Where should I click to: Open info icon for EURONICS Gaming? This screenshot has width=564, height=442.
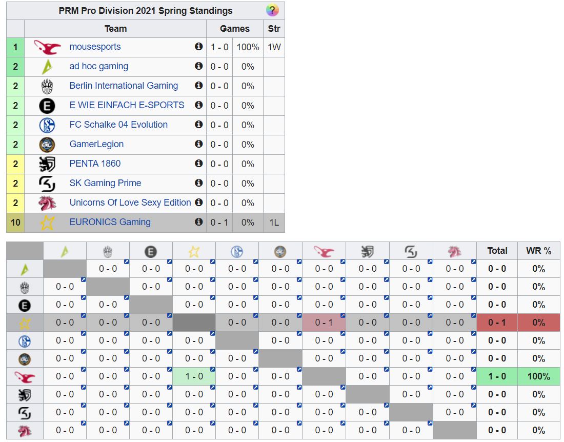point(199,222)
